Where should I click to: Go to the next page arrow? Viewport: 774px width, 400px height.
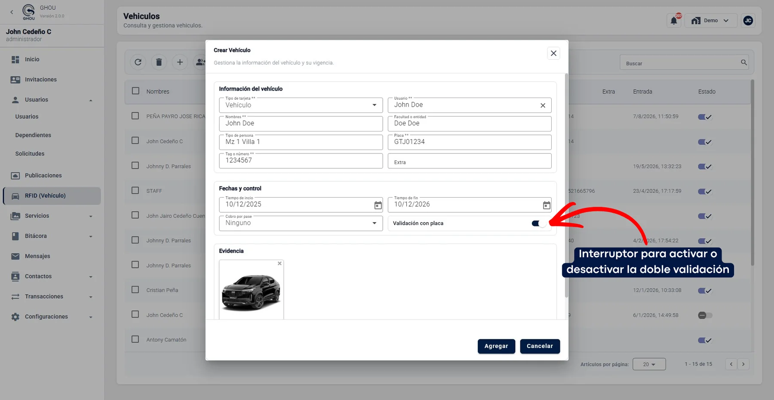tap(743, 364)
